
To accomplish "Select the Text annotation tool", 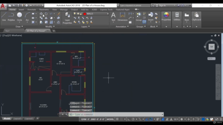I will [113, 17].
